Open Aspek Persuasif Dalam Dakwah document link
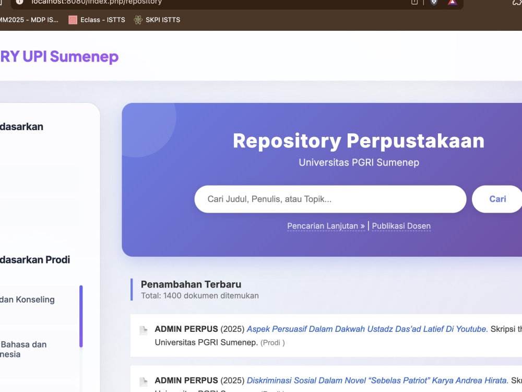Image resolution: width=522 pixels, height=392 pixels. (367, 329)
